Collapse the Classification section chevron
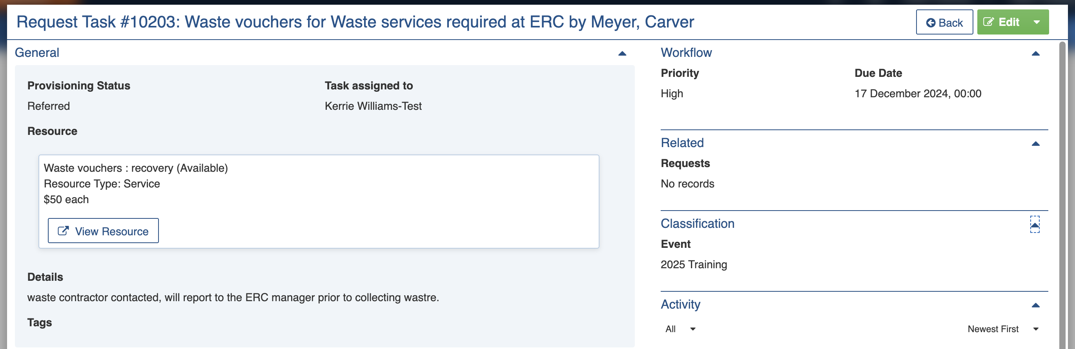 click(x=1035, y=225)
